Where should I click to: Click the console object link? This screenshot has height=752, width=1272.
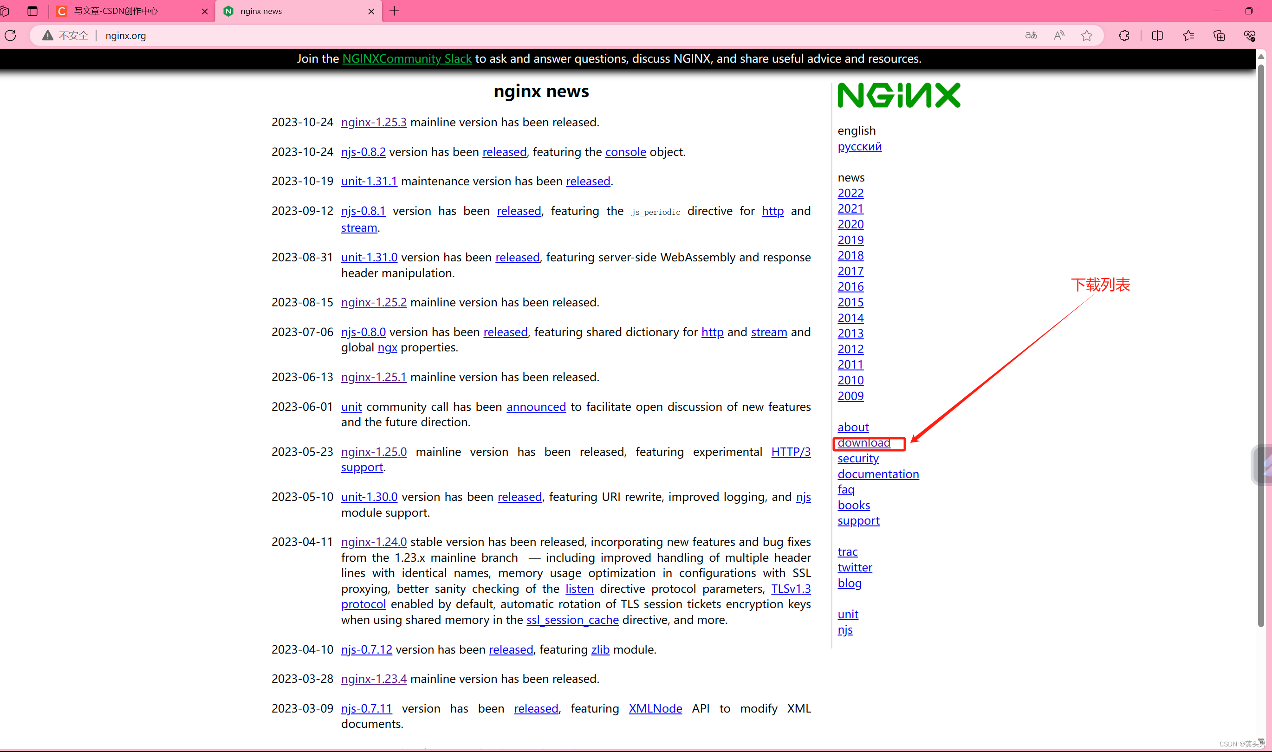pos(625,152)
